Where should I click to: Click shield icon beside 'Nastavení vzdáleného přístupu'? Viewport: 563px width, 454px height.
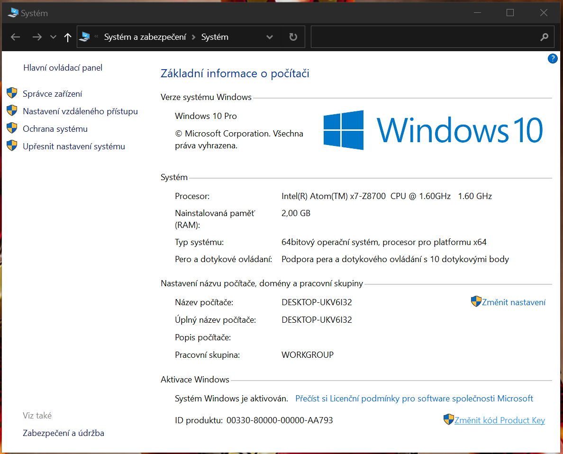pyautogui.click(x=12, y=110)
